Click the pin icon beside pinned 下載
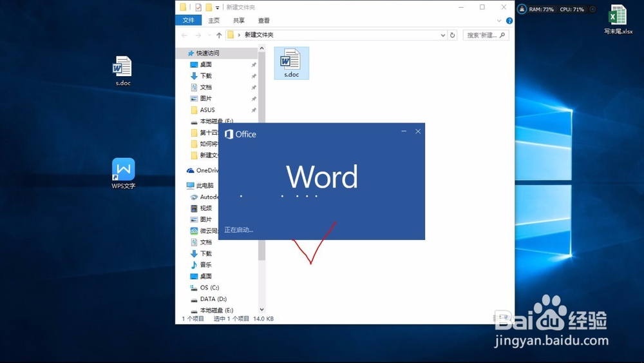This screenshot has height=363, width=644. (254, 76)
